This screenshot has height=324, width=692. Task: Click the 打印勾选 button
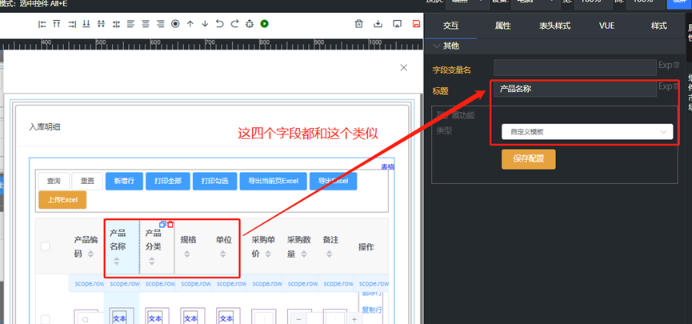click(x=215, y=181)
